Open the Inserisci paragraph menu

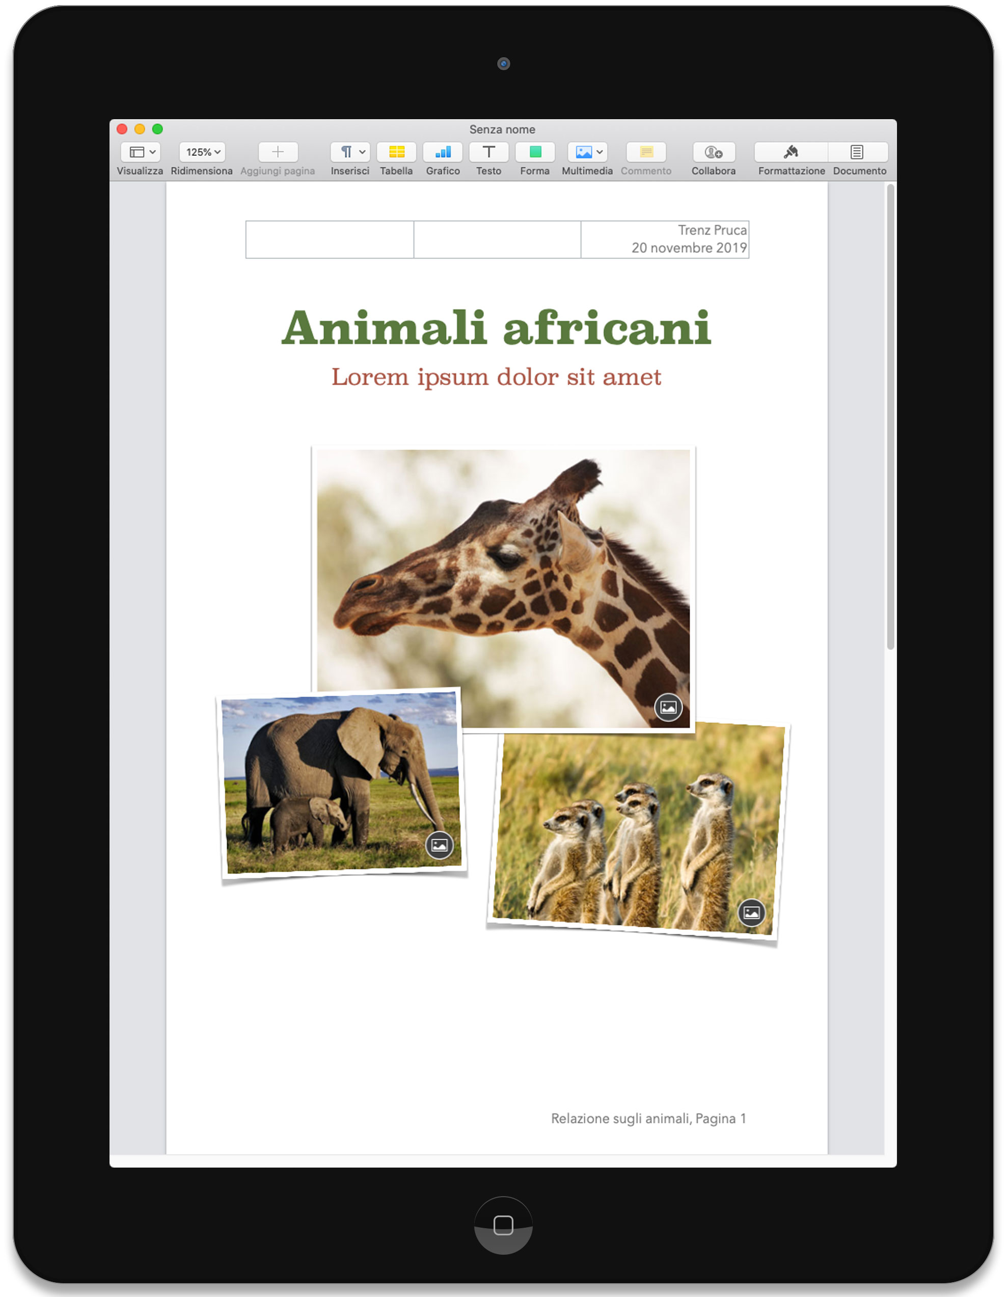(x=350, y=152)
